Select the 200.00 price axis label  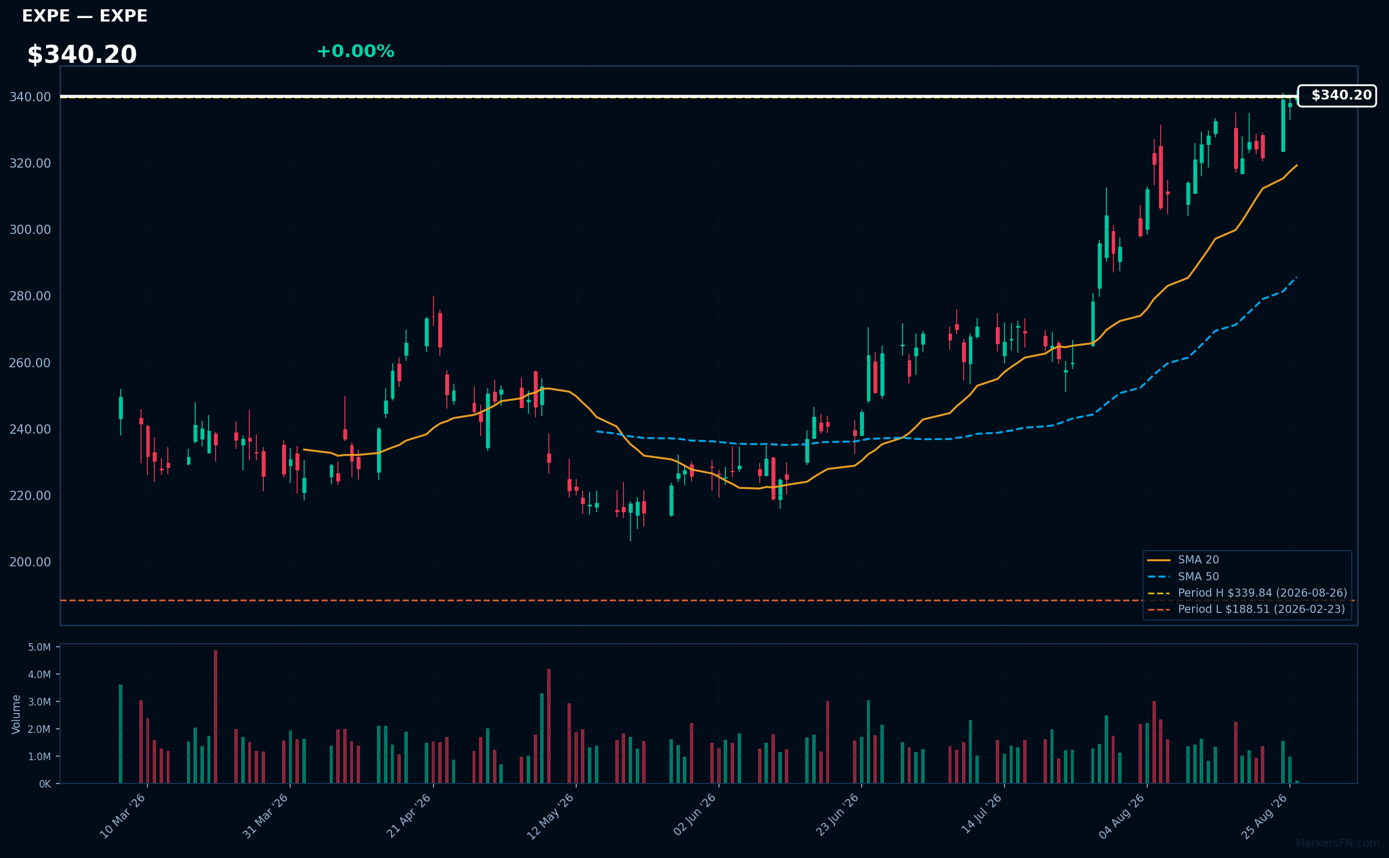coord(30,562)
